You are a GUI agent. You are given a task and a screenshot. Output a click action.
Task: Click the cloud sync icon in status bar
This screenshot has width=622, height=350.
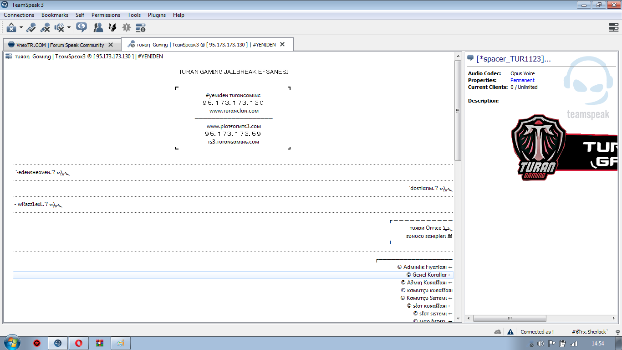[498, 332]
